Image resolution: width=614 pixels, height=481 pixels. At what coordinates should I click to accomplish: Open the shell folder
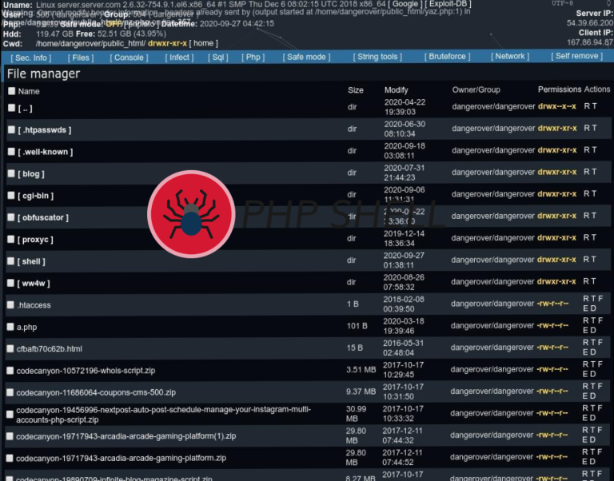pyautogui.click(x=32, y=261)
